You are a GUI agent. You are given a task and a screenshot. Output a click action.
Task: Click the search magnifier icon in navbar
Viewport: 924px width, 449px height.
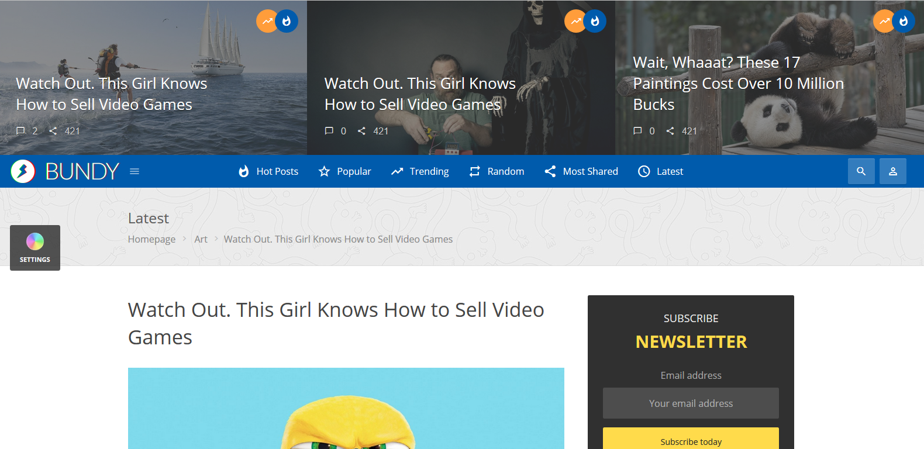[861, 171]
